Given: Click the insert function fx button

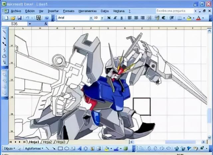Looking at the screenshot, I should pos(46,24).
